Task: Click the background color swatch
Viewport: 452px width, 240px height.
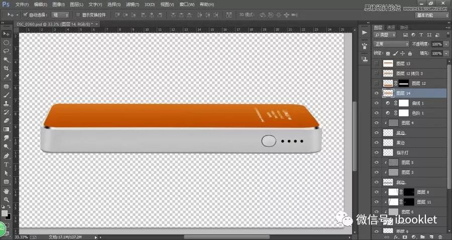Action: coord(9,216)
